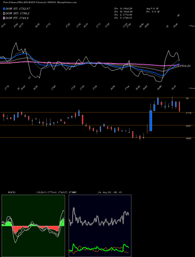Click the 1814 top label
This screenshot has height=257, width=195.
[3, 26]
